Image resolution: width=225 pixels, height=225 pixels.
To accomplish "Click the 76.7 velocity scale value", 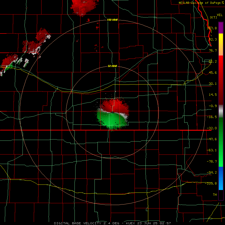I will (x=213, y=50).
